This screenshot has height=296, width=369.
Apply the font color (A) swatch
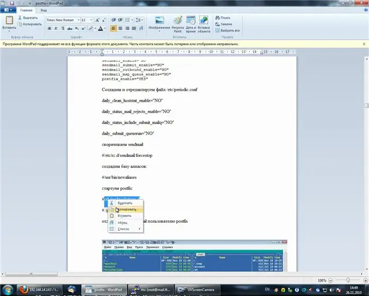pos(100,28)
